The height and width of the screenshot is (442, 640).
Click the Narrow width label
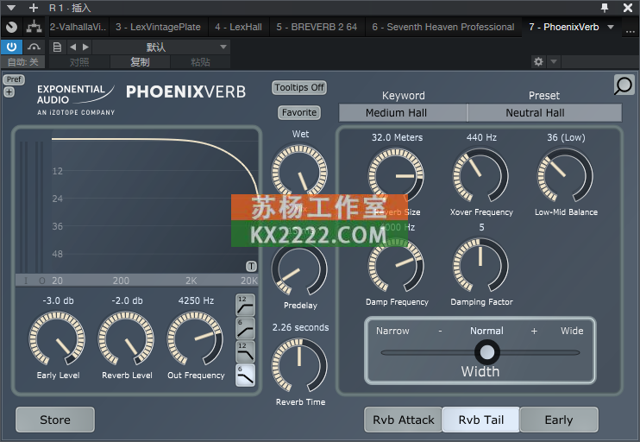(392, 331)
